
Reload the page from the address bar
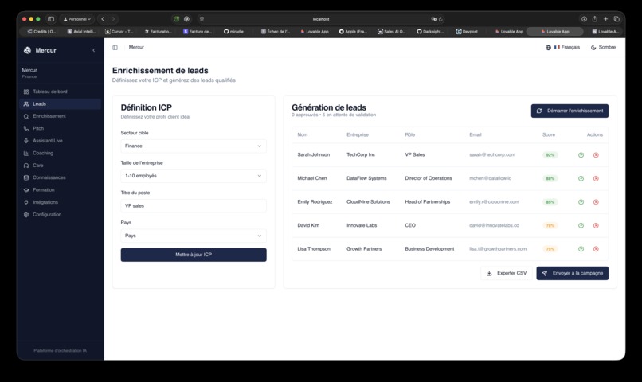[441, 19]
